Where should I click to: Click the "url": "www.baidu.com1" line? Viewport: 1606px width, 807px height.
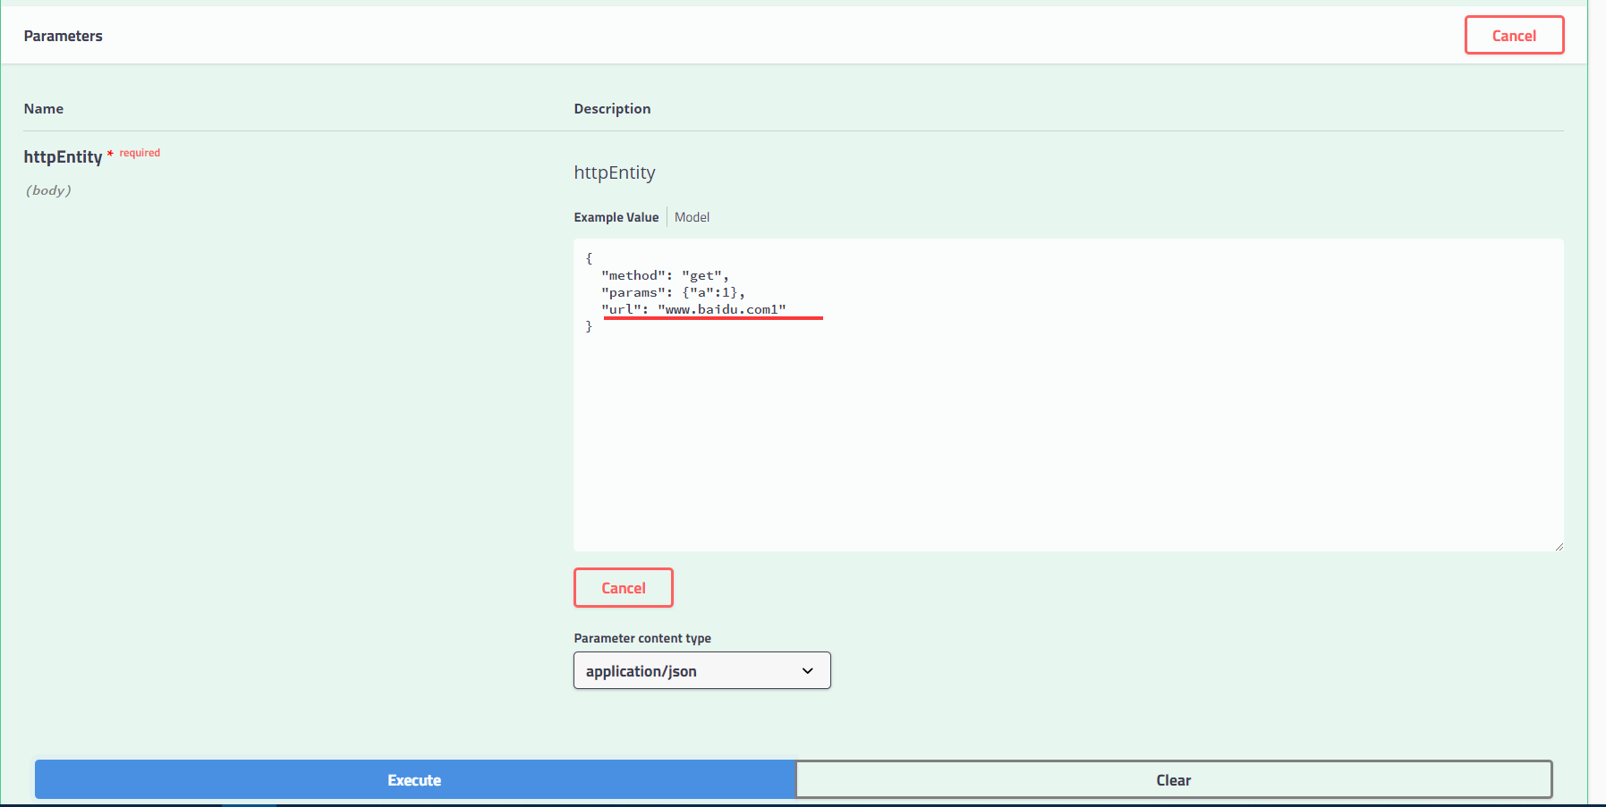coord(693,309)
